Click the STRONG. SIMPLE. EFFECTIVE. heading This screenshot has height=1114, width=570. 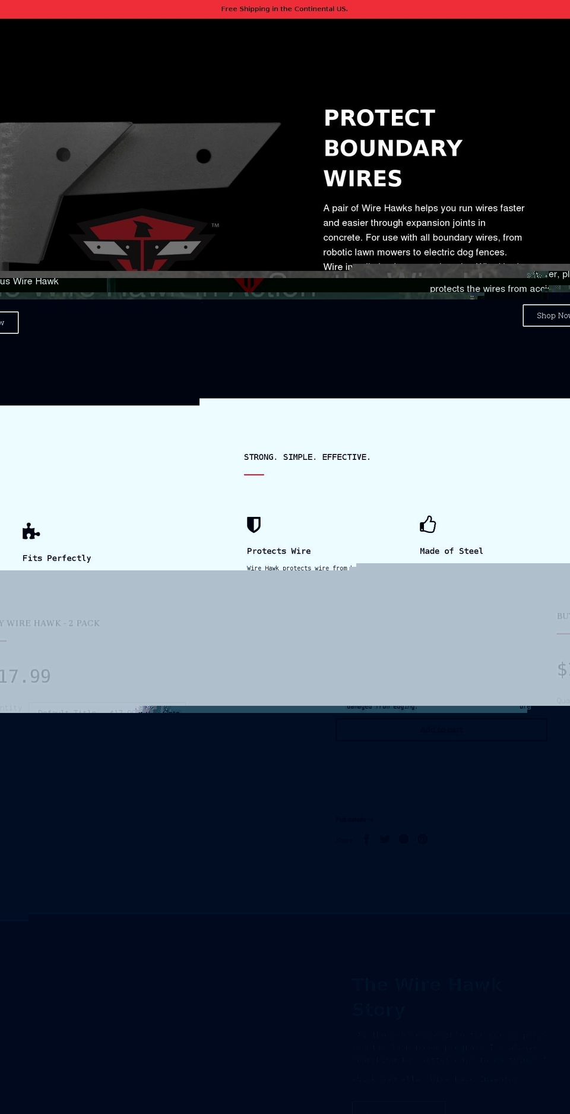pos(307,457)
